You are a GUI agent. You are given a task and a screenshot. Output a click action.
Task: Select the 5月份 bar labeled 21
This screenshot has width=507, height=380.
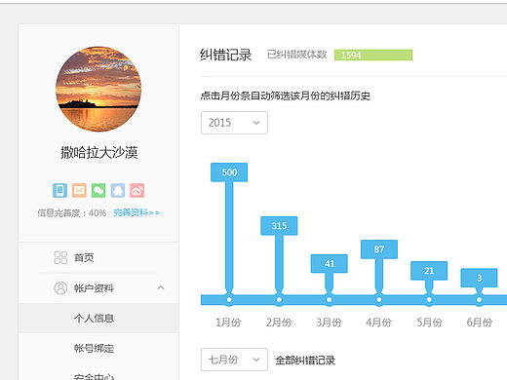[429, 271]
